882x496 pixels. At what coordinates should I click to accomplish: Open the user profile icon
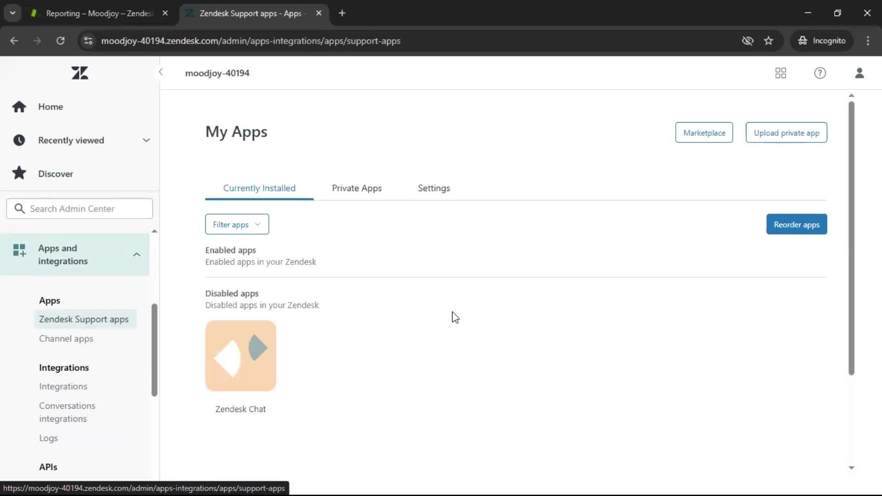859,73
